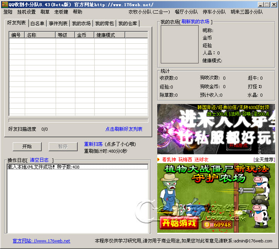
Task: Maximize the QQ收割小分队 window
Action: click(x=267, y=5)
